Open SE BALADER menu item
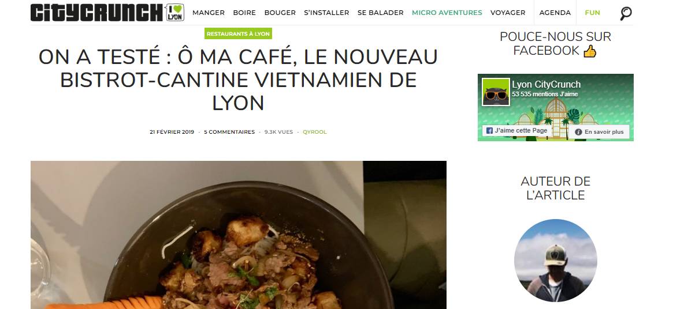 click(x=380, y=13)
